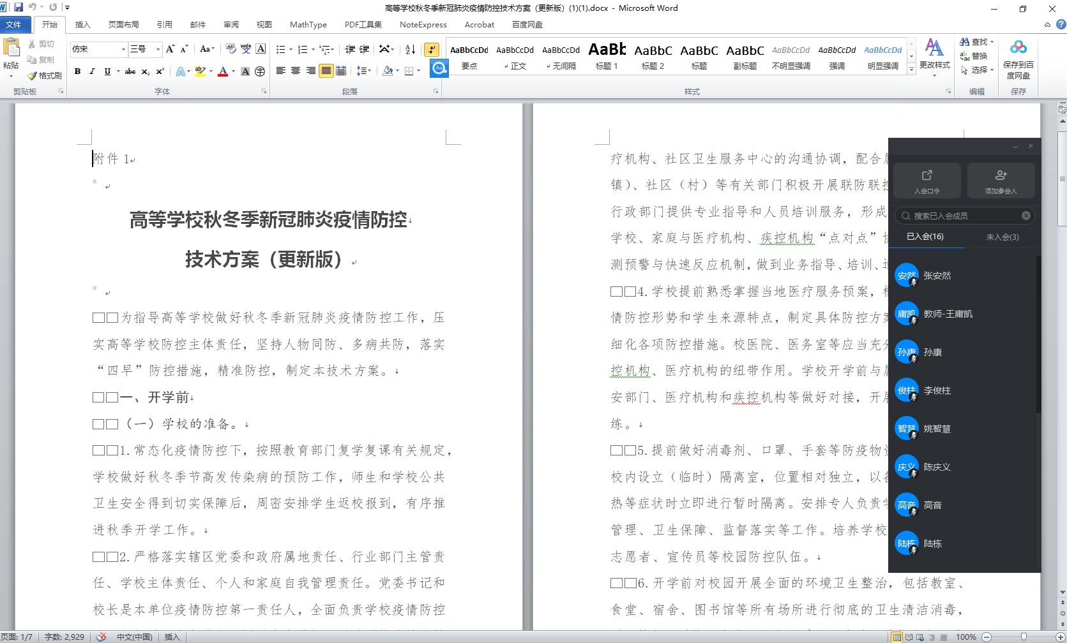Toggle center text alignment
Screen dimensions: 1067x643
(x=296, y=71)
